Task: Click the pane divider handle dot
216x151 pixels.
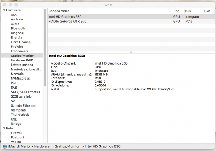Action: (131, 52)
